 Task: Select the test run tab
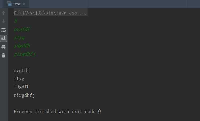[16, 4]
